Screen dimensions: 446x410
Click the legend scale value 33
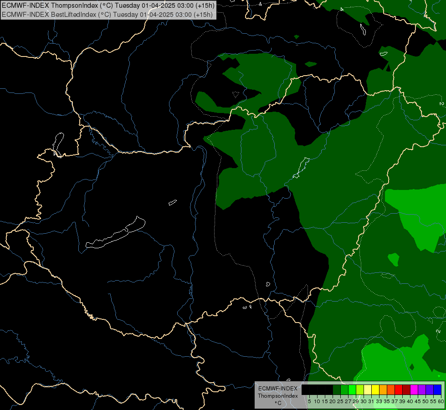pyautogui.click(x=379, y=401)
